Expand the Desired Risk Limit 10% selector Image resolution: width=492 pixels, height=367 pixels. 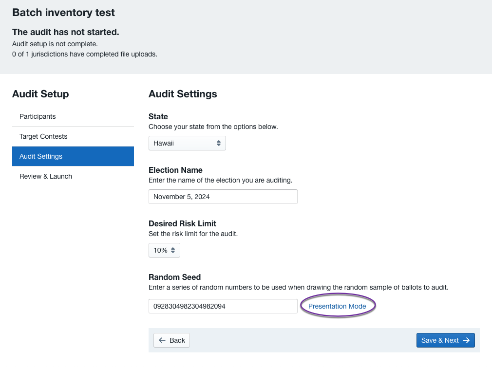164,250
